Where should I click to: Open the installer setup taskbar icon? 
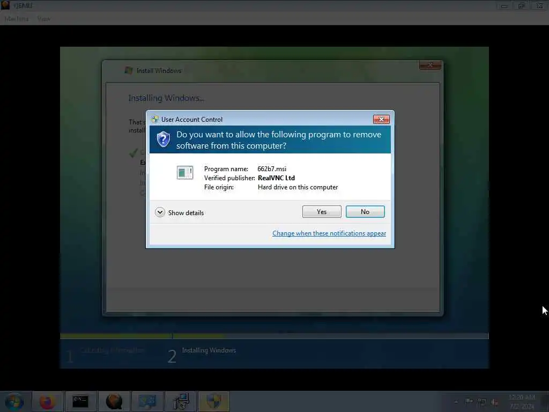click(181, 401)
